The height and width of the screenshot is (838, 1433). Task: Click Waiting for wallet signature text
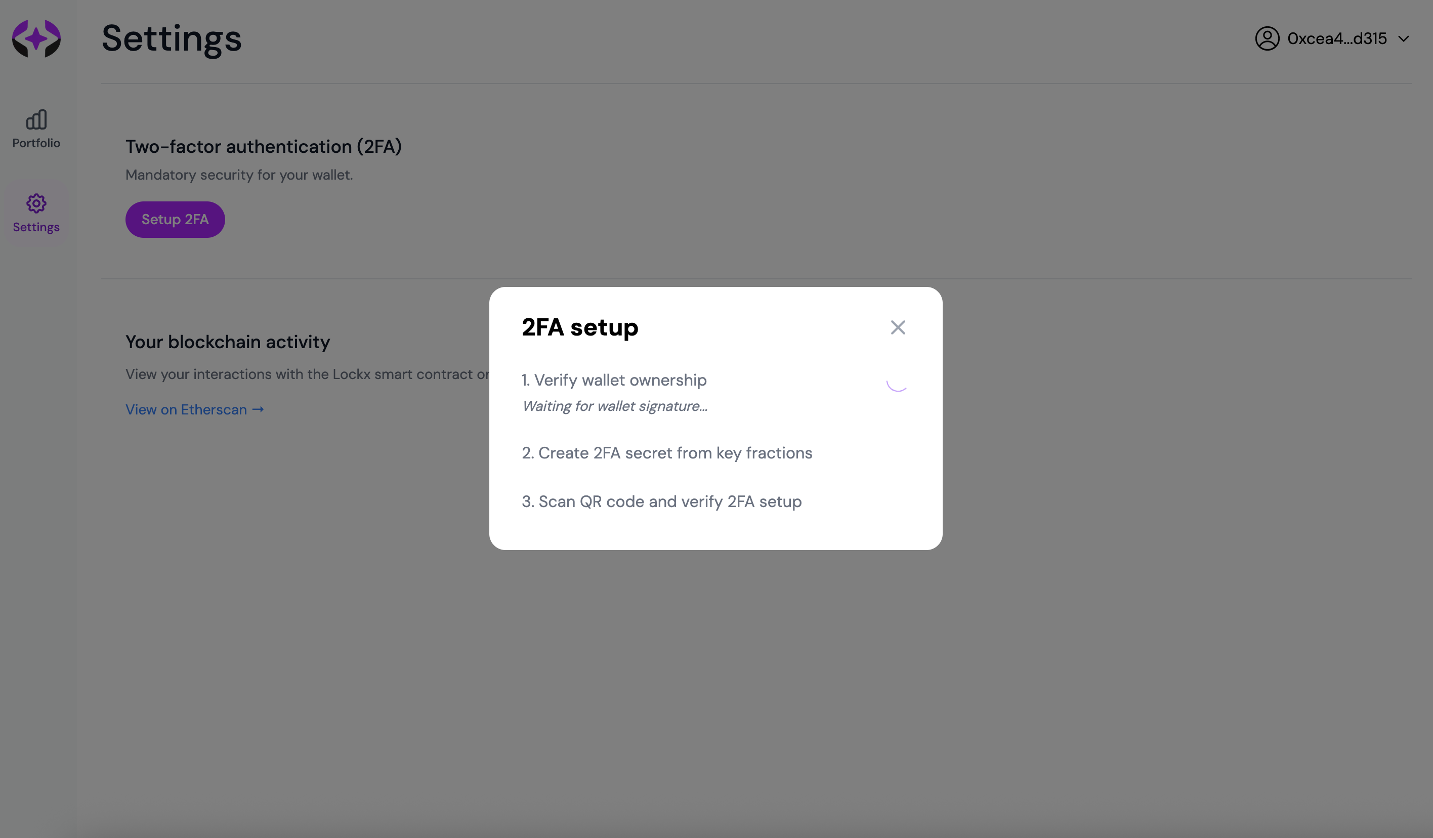pos(615,406)
